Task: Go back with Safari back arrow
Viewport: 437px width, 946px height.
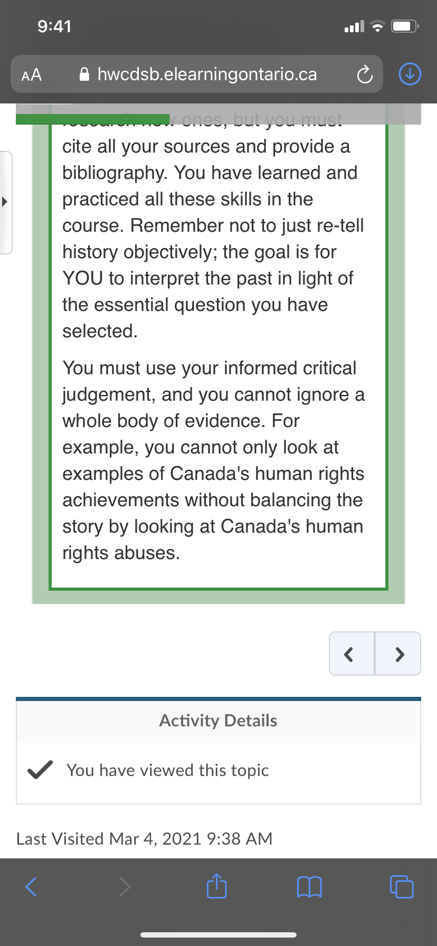Action: (x=31, y=886)
